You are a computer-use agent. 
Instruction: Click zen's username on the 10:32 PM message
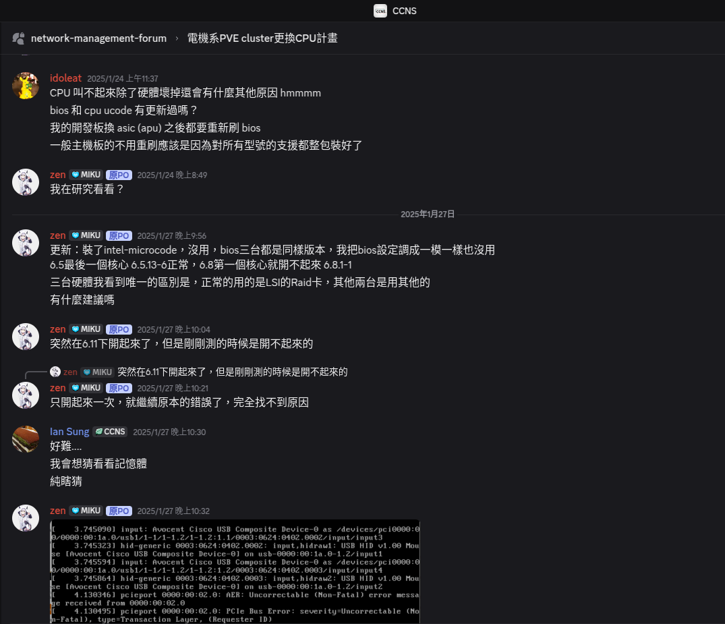pos(57,511)
